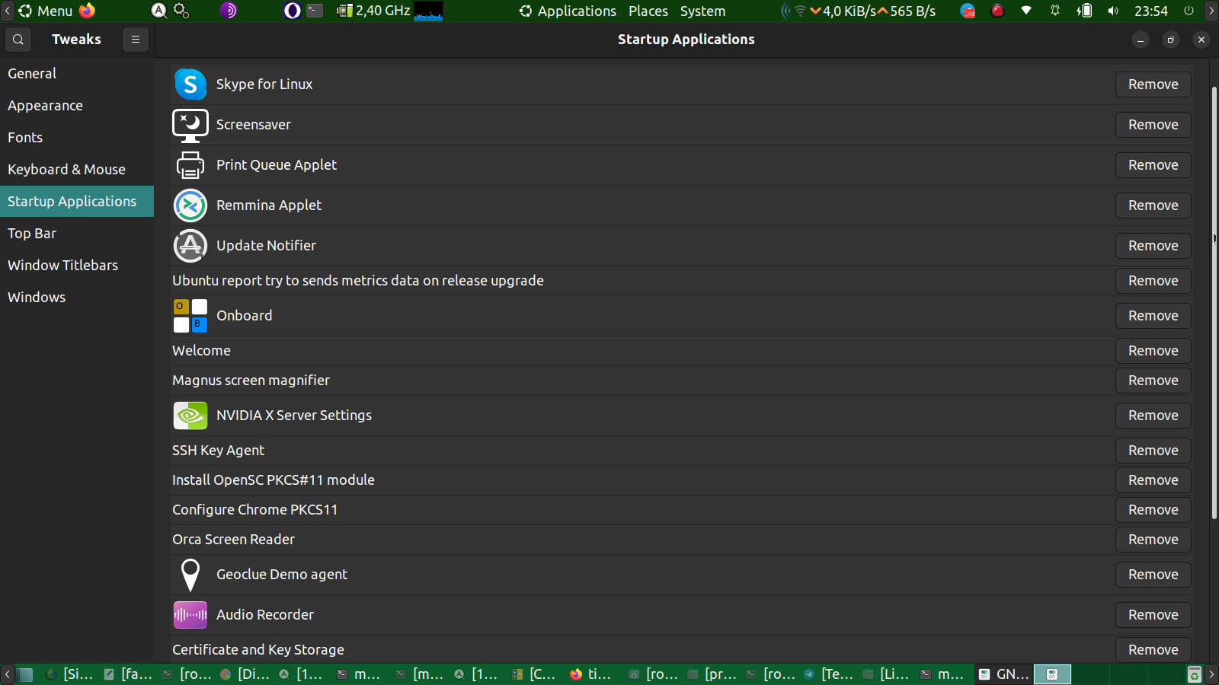1219x685 pixels.
Task: Click the Print Queue Applet printer icon
Action: coord(190,165)
